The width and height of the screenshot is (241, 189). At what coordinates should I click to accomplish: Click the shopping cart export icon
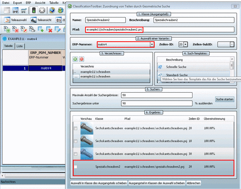point(24,11)
